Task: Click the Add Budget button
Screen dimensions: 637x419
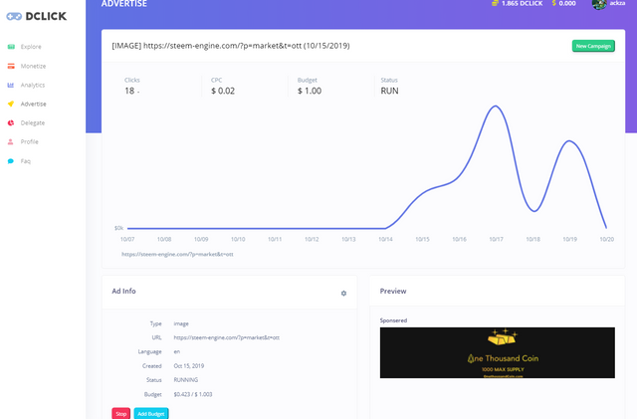Action: (x=151, y=414)
